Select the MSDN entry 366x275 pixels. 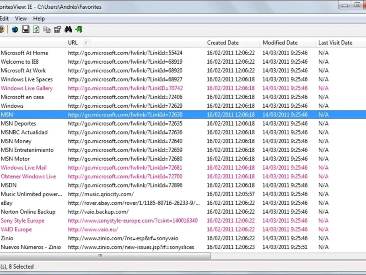9,185
